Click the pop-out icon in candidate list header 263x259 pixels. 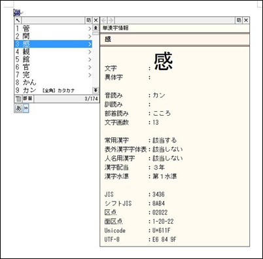click(x=88, y=20)
